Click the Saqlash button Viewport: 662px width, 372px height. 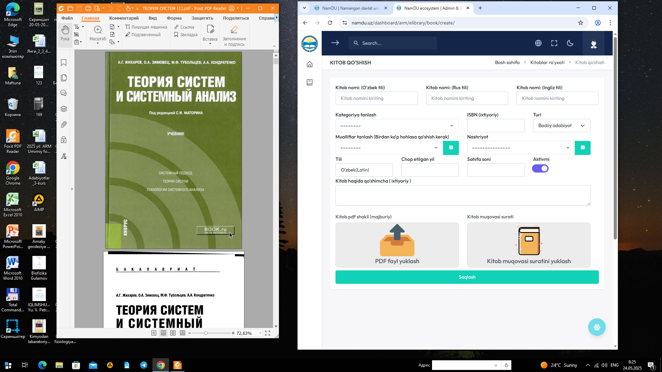pyautogui.click(x=467, y=277)
